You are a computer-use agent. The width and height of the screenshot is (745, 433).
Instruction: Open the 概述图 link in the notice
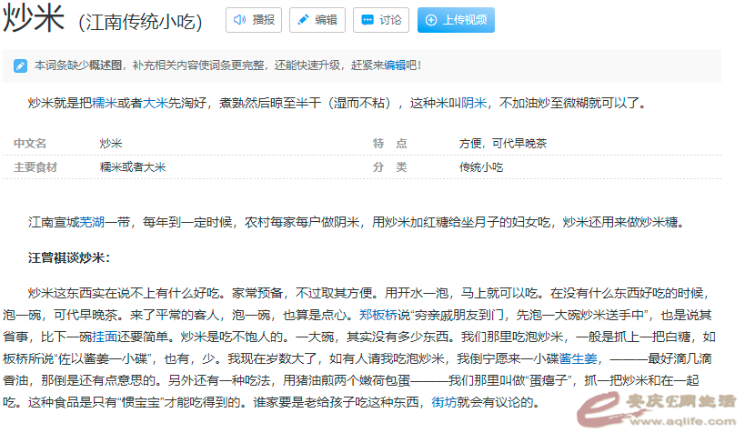[105, 65]
